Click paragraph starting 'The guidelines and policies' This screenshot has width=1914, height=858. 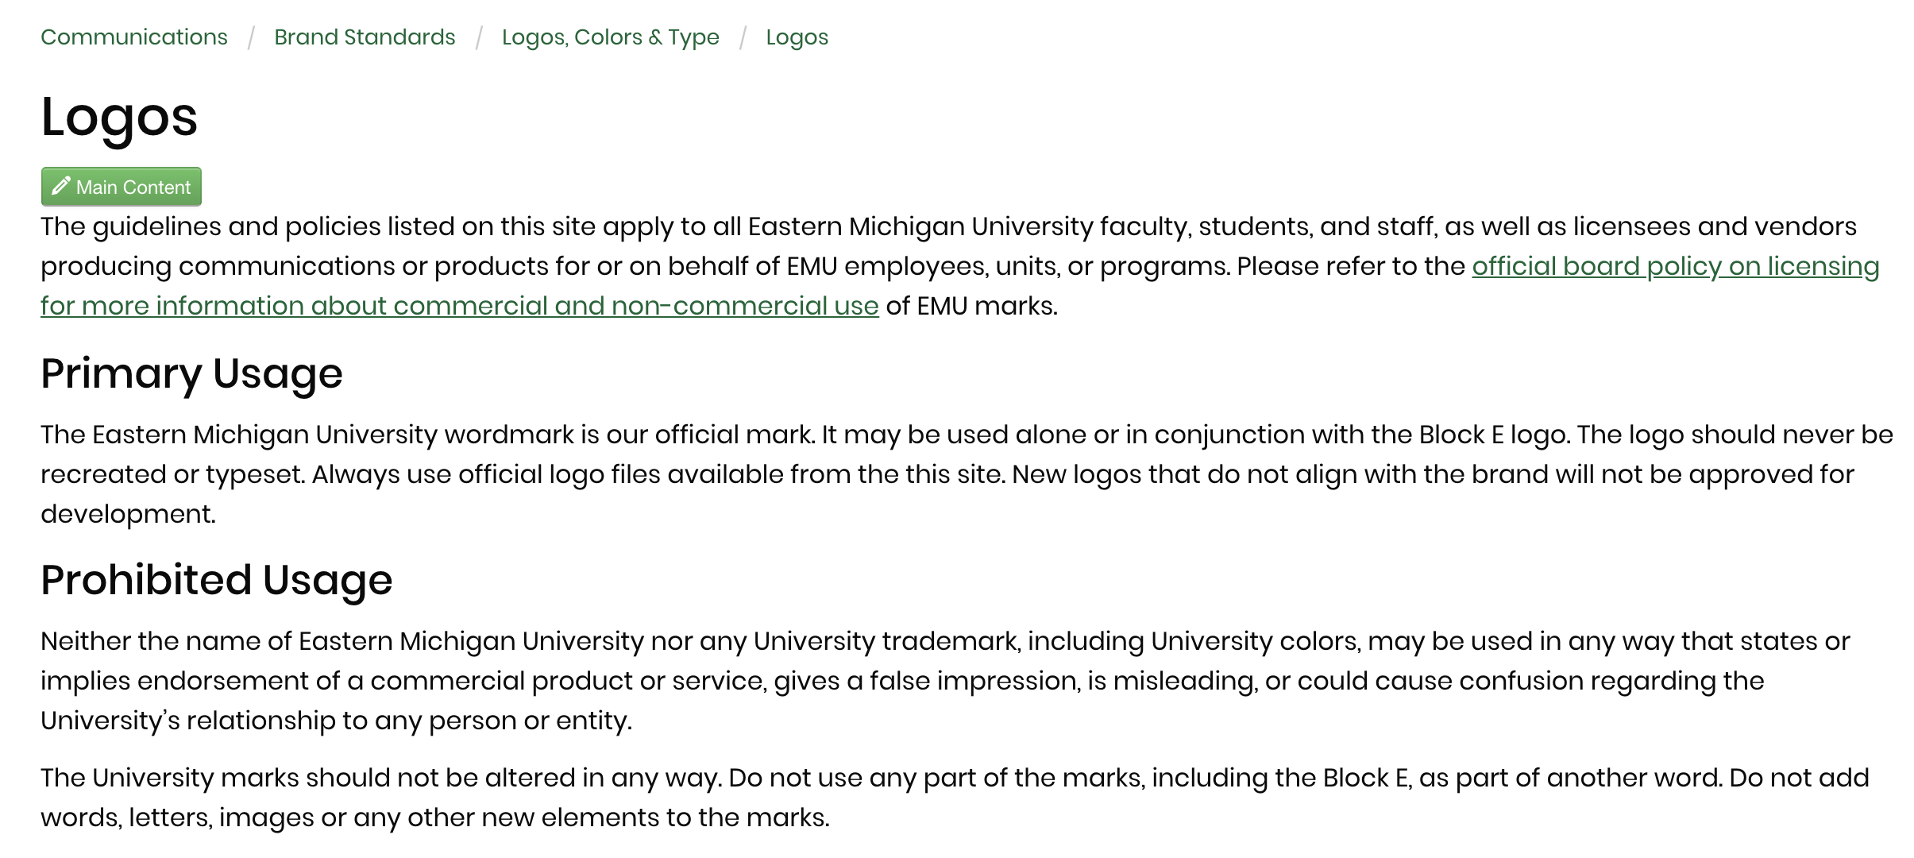[960, 266]
